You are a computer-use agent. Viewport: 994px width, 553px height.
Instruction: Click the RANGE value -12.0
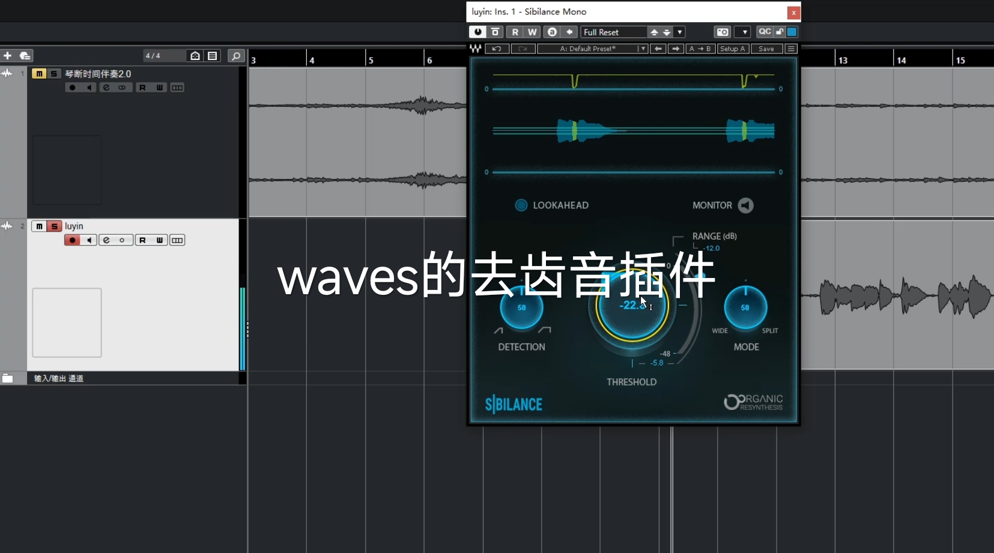coord(711,248)
